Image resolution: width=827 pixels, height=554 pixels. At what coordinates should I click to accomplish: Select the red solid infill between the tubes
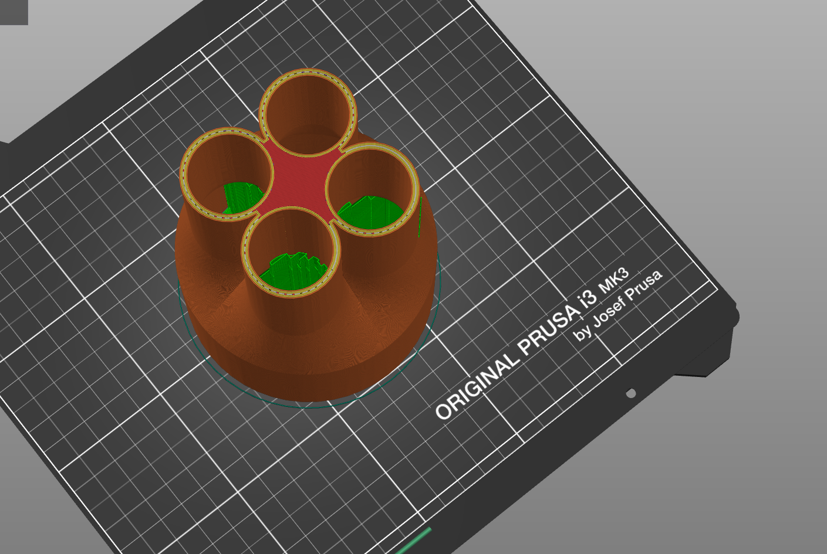tap(299, 180)
